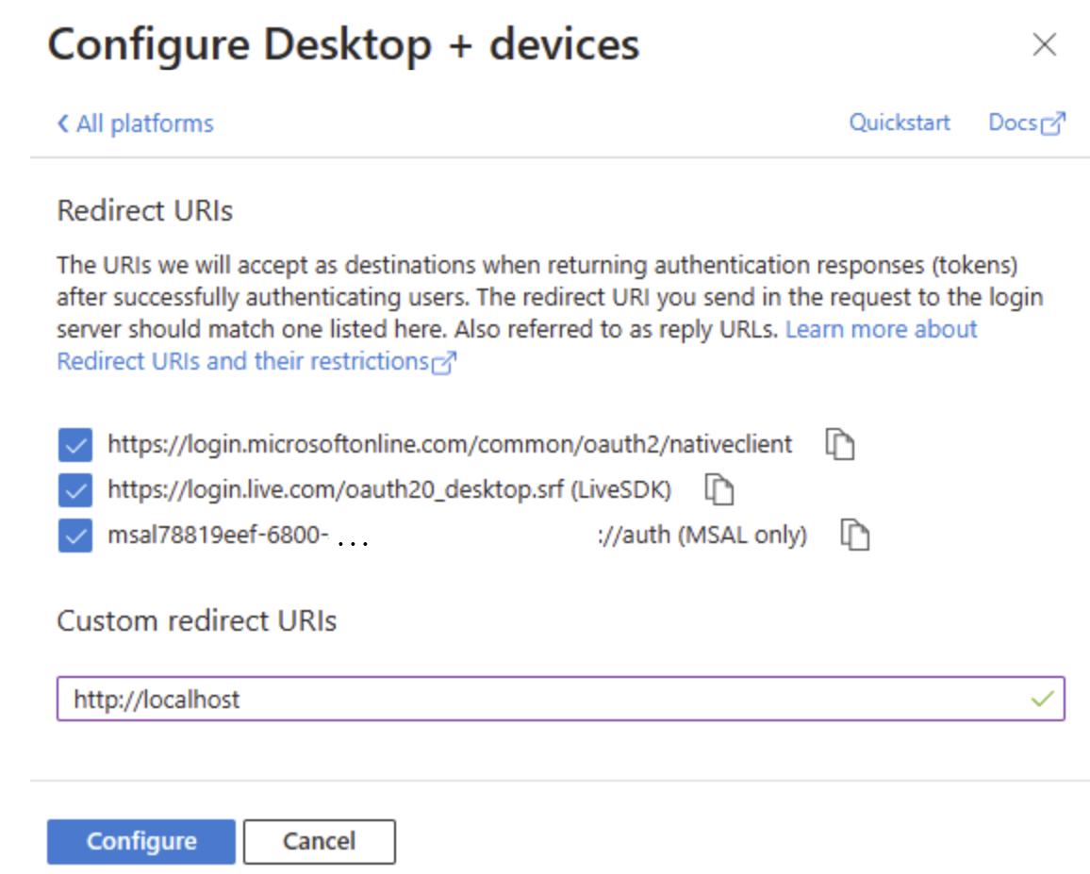1090x874 pixels.
Task: Click the Cancel button
Action: click(319, 841)
